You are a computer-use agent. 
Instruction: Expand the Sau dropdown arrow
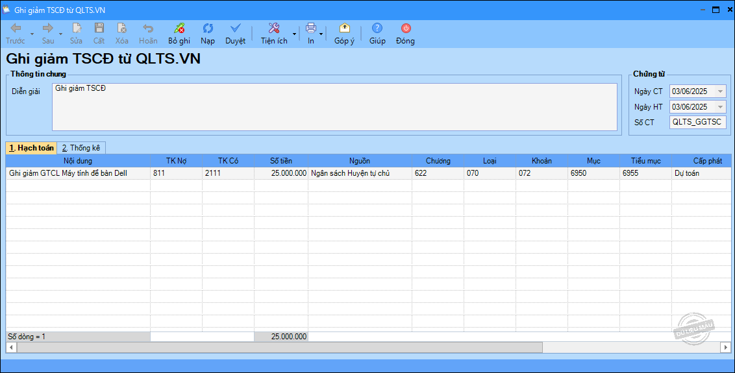pyautogui.click(x=61, y=34)
